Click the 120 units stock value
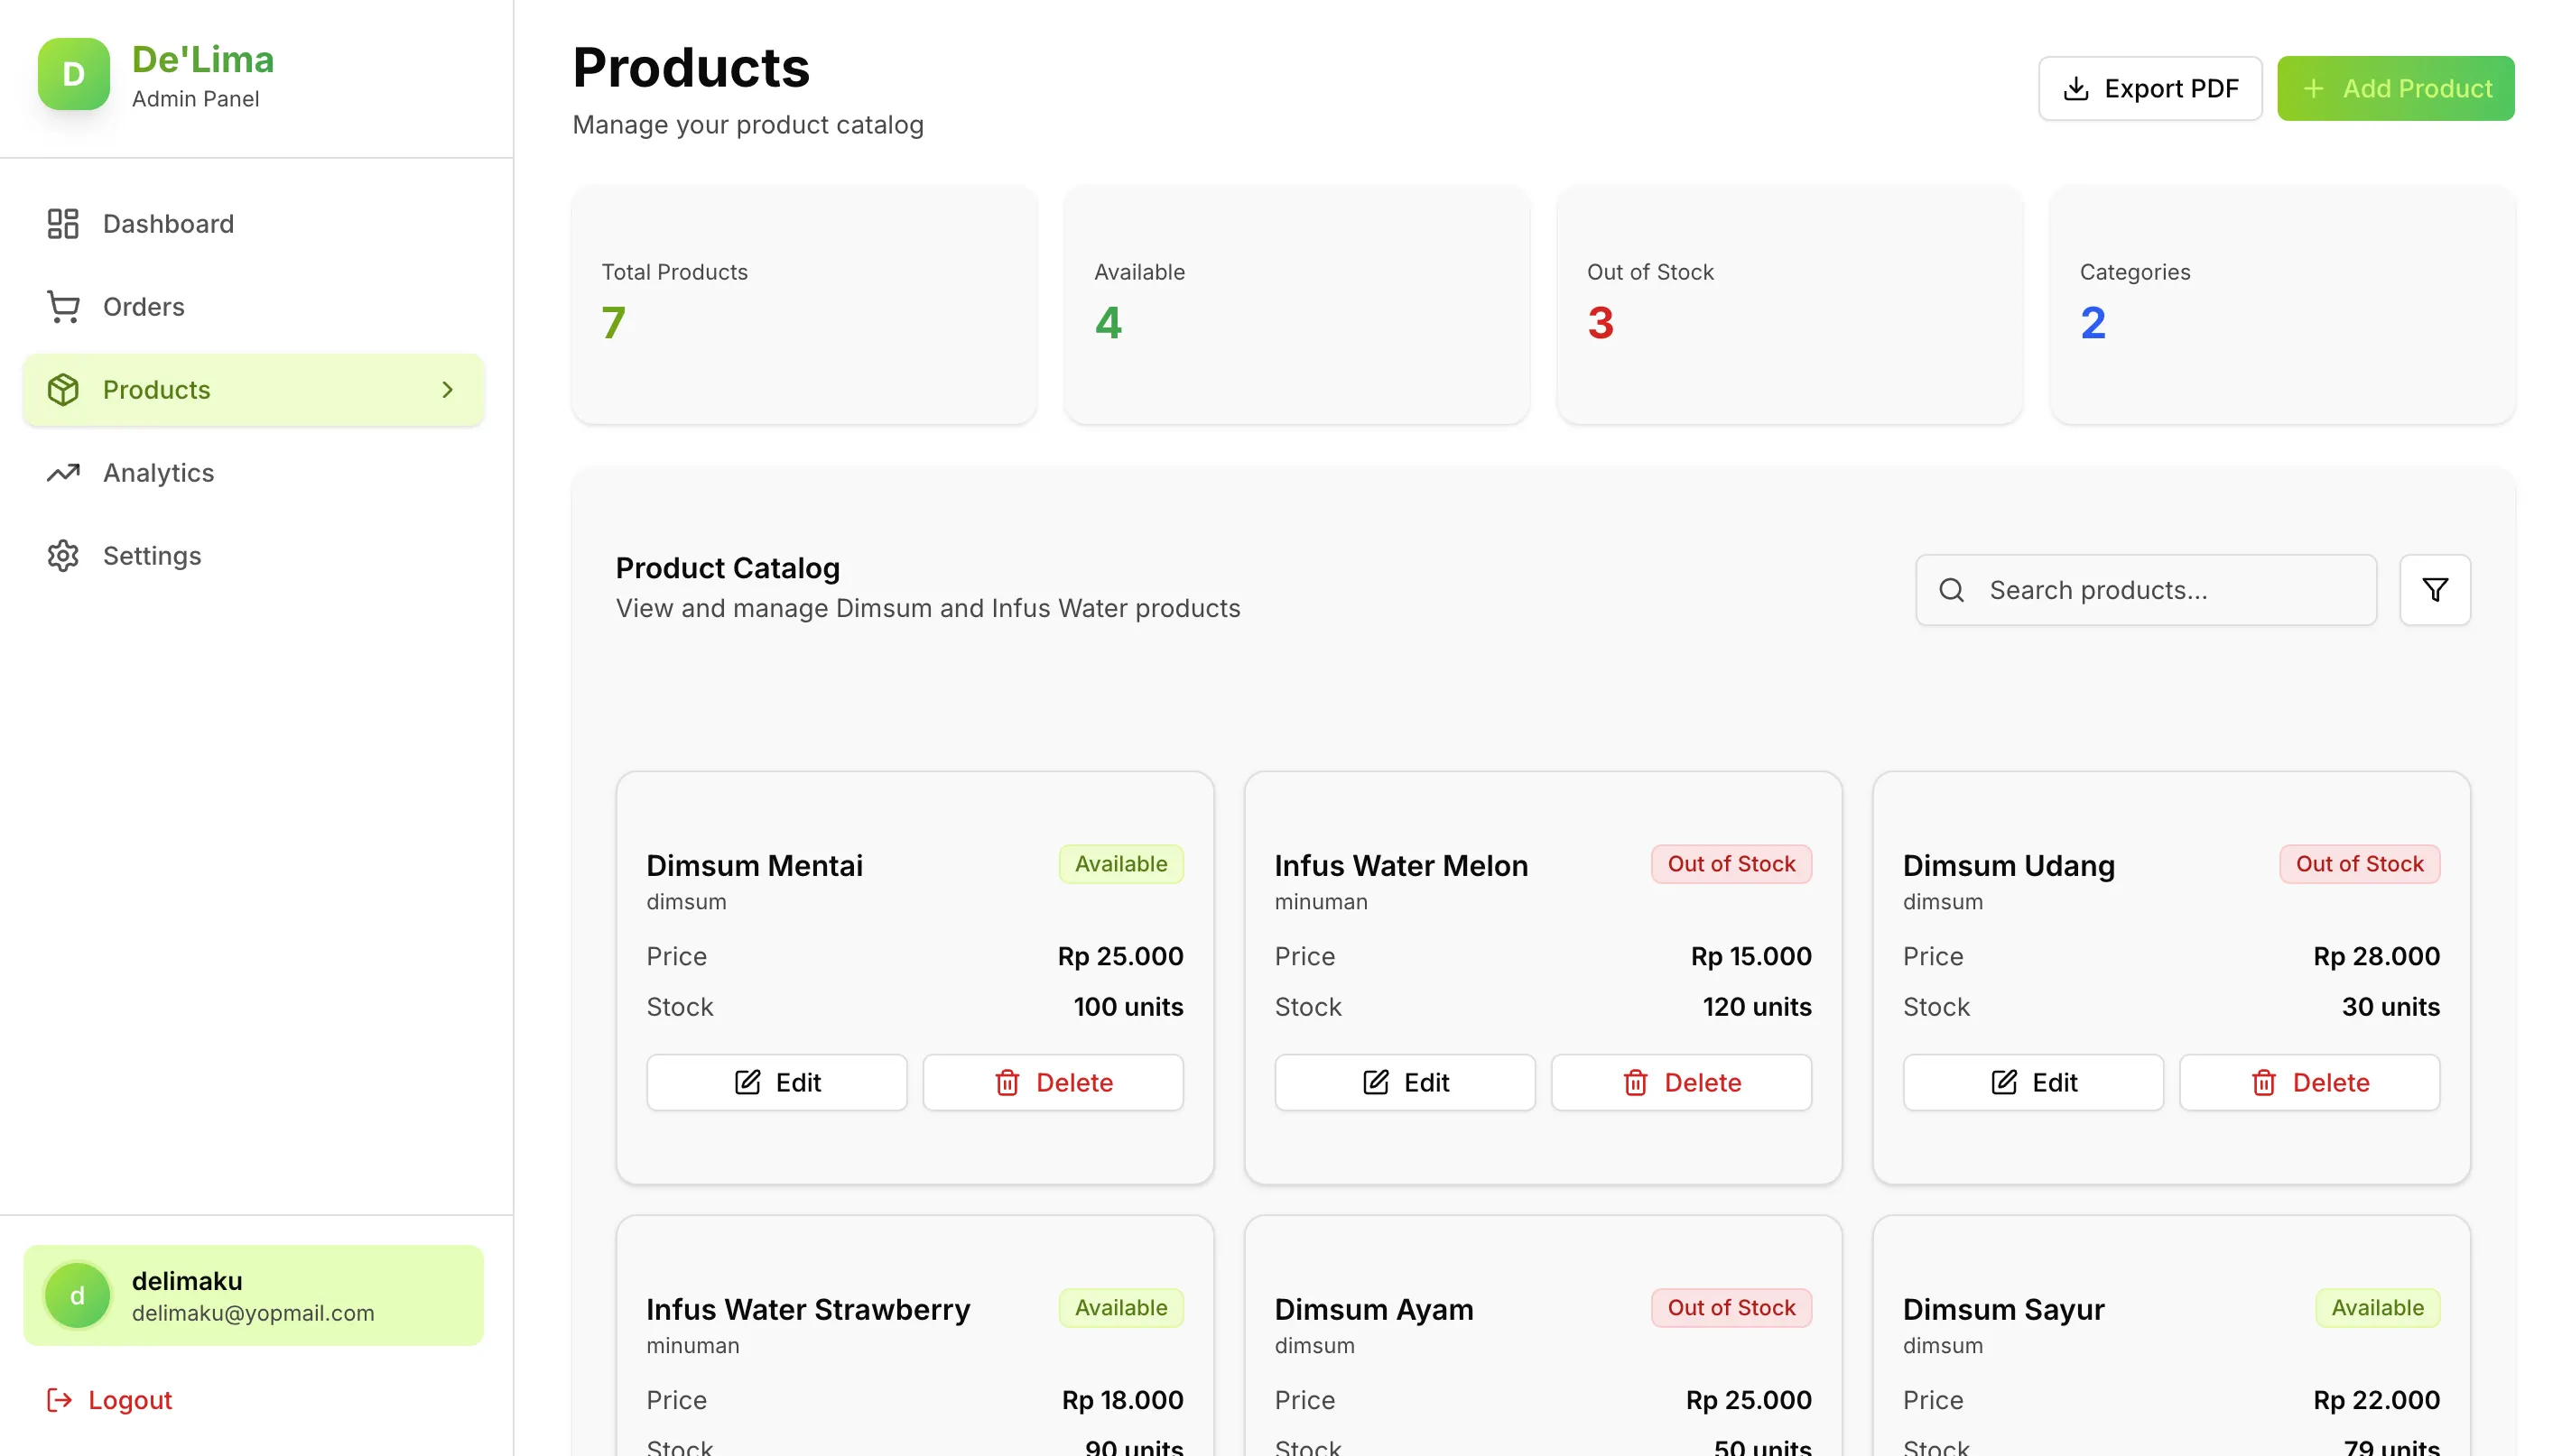 pyautogui.click(x=1757, y=1007)
